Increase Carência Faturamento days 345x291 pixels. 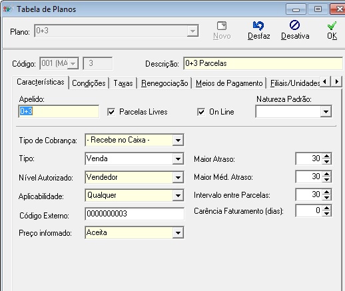(326, 208)
